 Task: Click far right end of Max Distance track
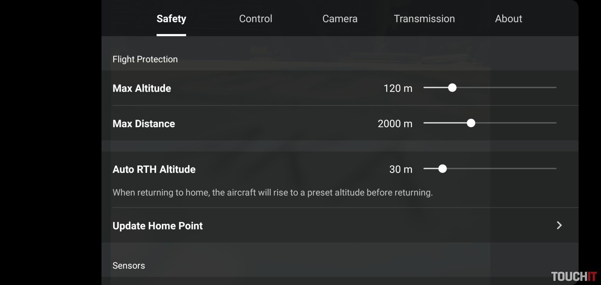555,123
